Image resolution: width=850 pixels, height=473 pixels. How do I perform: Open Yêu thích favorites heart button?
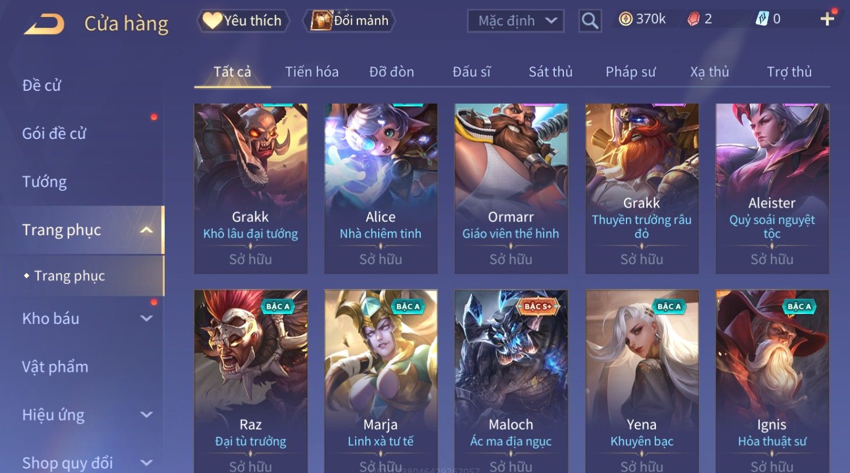coord(243,20)
